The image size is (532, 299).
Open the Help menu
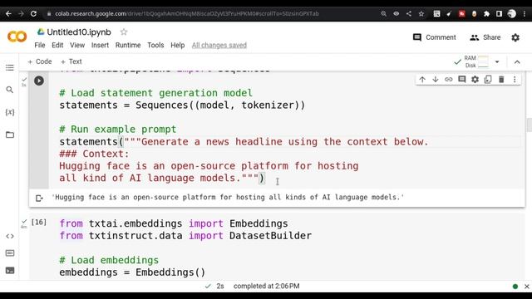(177, 45)
